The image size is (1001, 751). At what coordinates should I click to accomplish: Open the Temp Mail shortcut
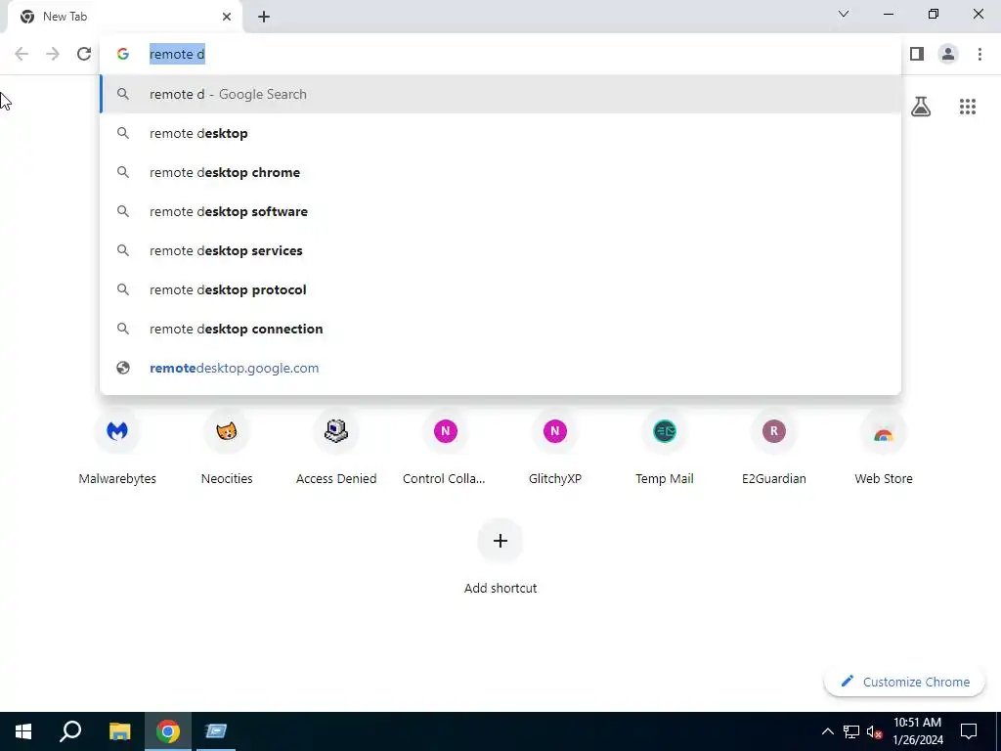click(665, 447)
